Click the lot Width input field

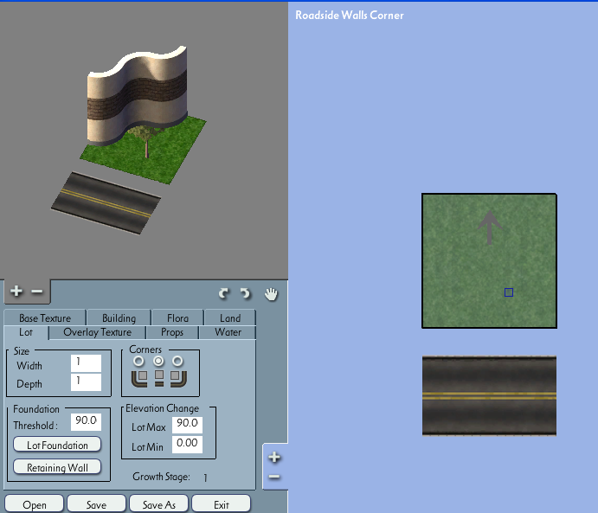click(x=86, y=362)
